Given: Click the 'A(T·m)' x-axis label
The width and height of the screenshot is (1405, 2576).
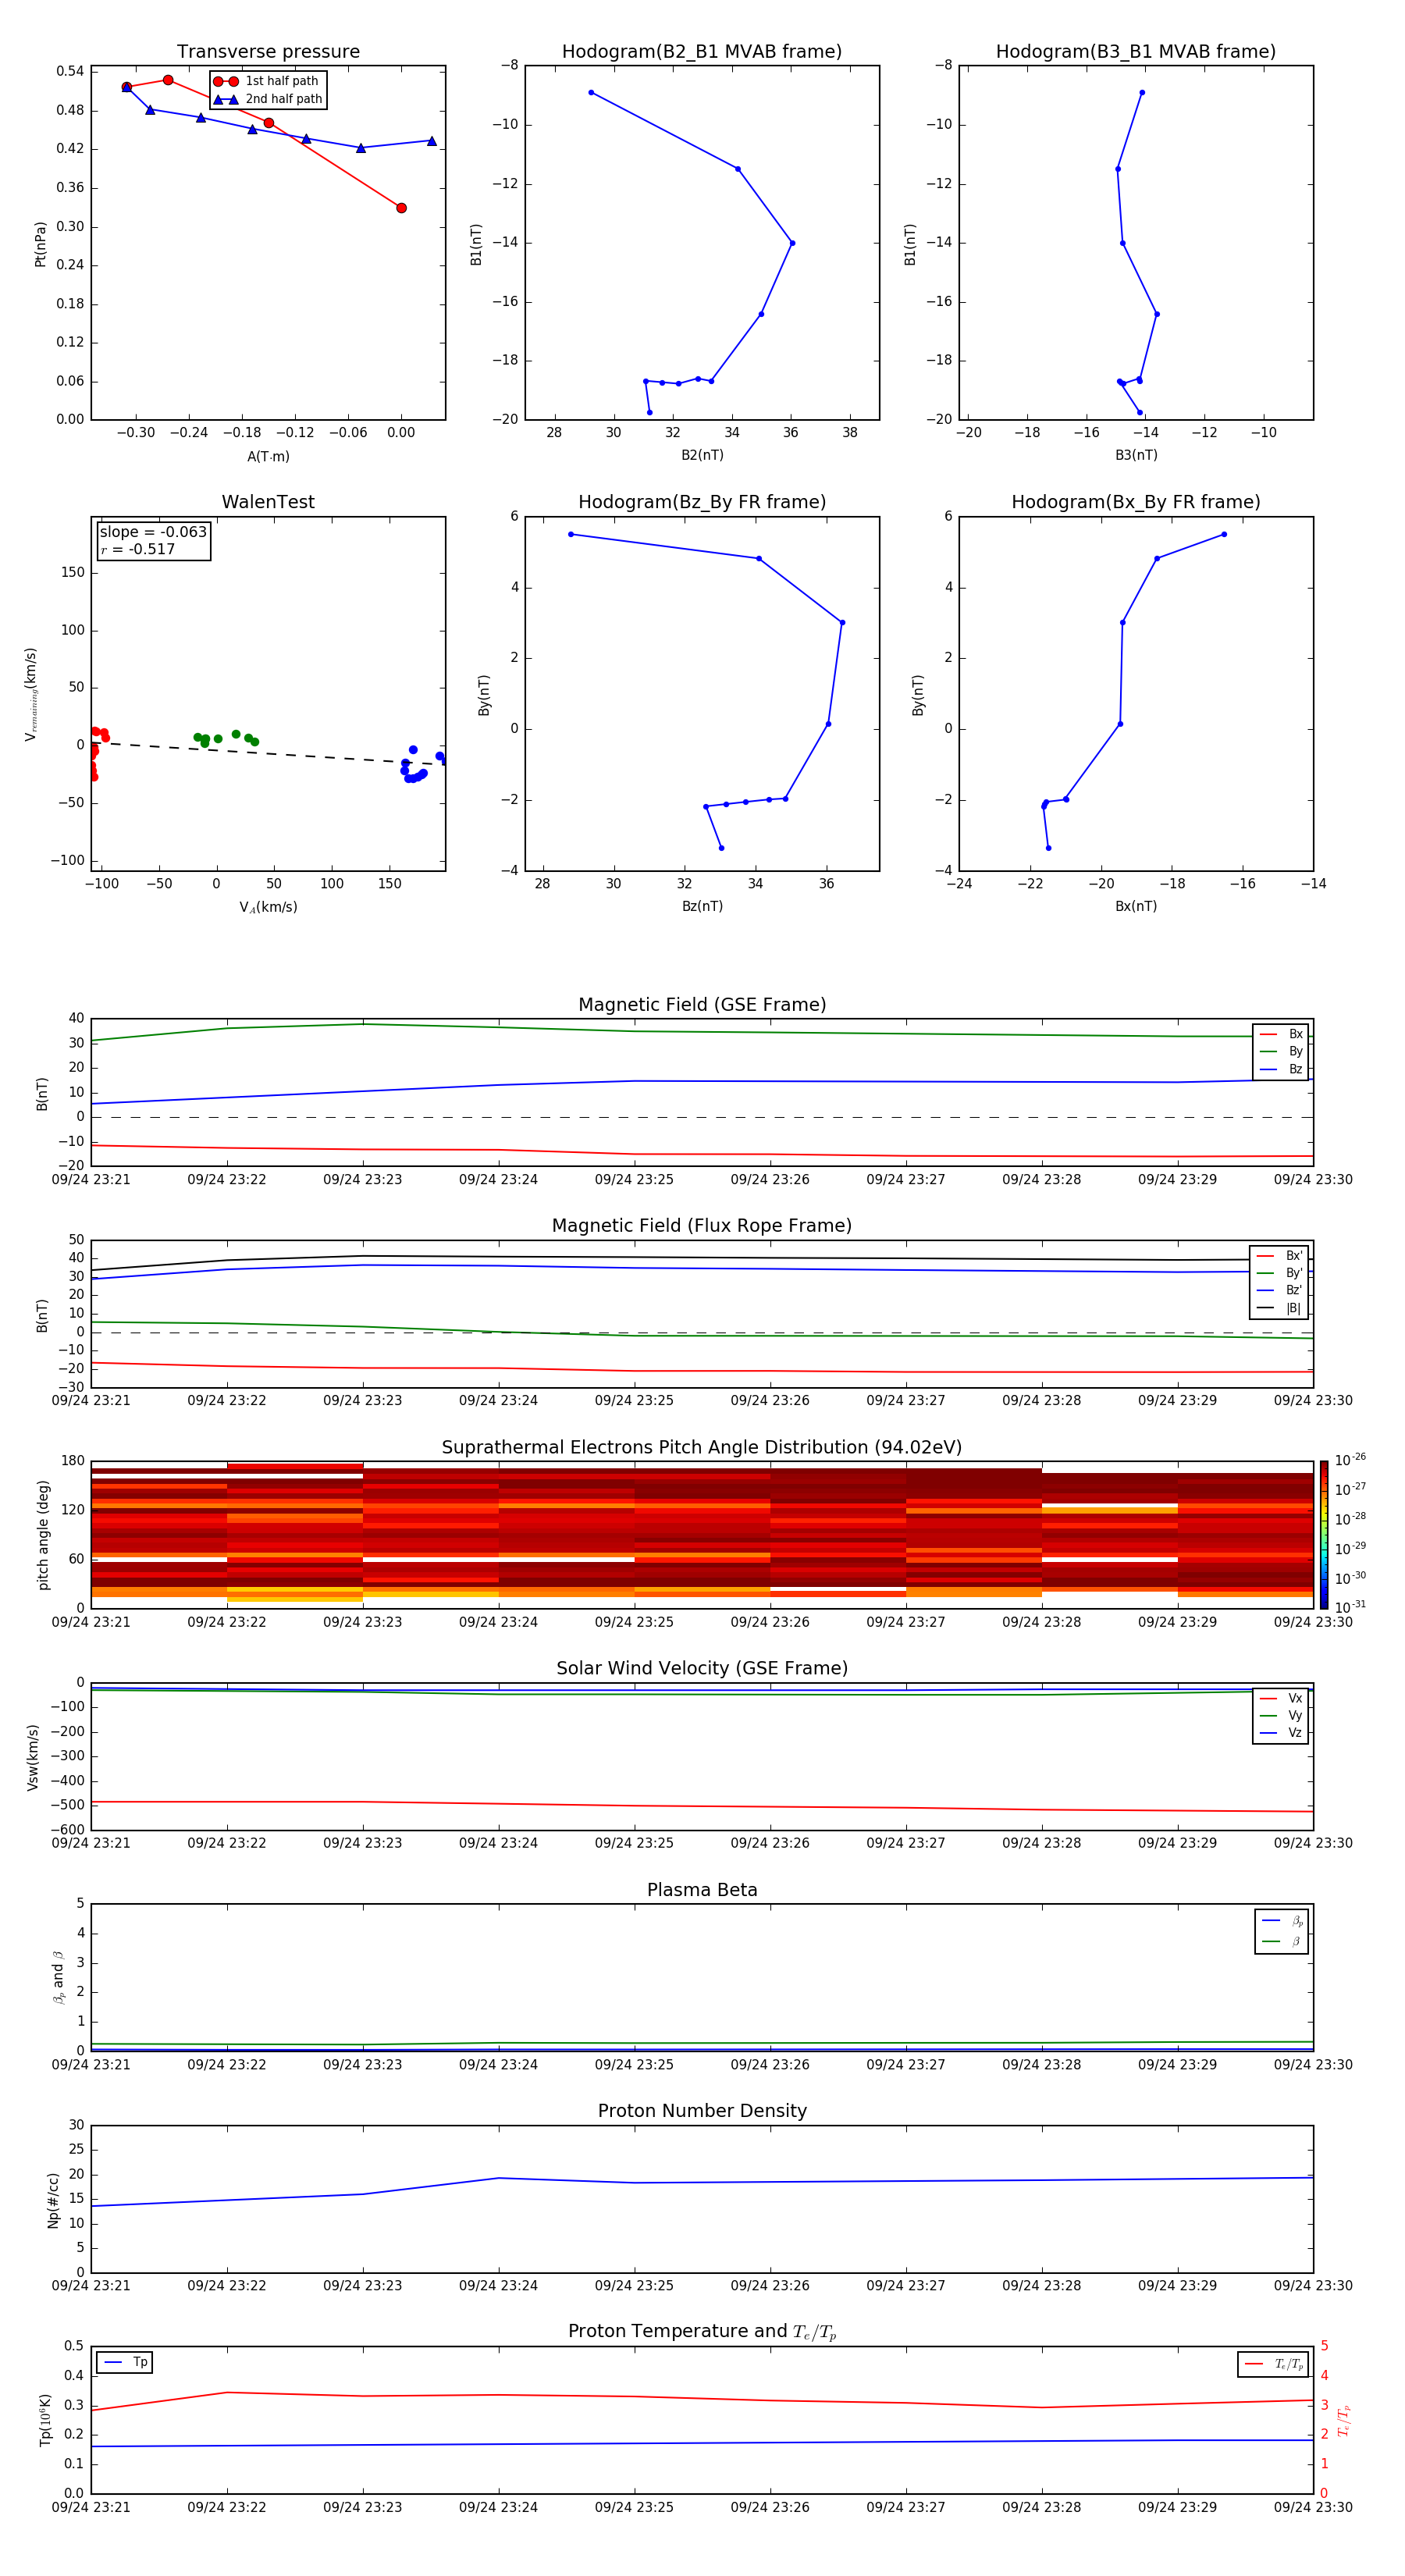Looking at the screenshot, I should point(268,457).
